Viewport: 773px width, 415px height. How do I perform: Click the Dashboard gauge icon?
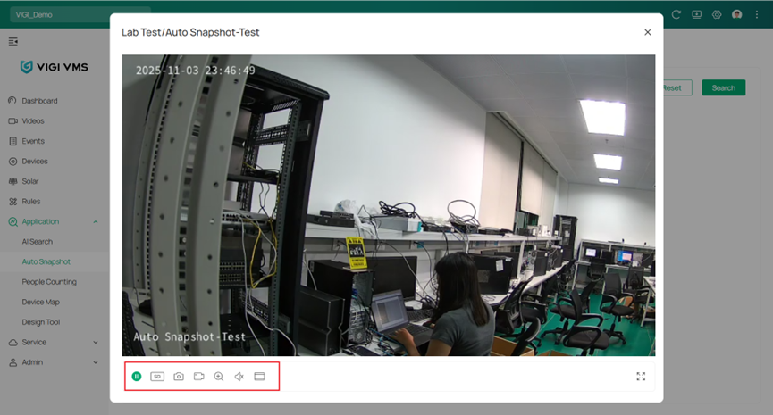(x=13, y=101)
